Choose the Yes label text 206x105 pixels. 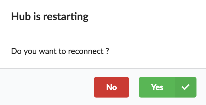pos(157,87)
